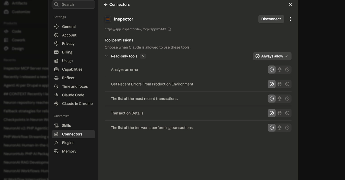The height and width of the screenshot is (180, 345).
Task: Click the Skills icon
Action: 56,125
